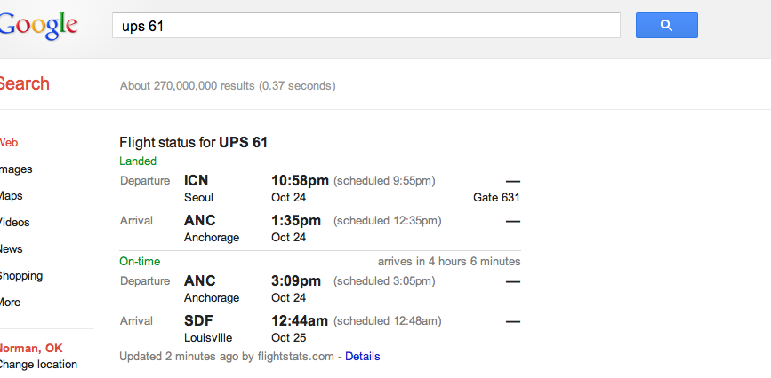Click the red Search heading

click(24, 84)
